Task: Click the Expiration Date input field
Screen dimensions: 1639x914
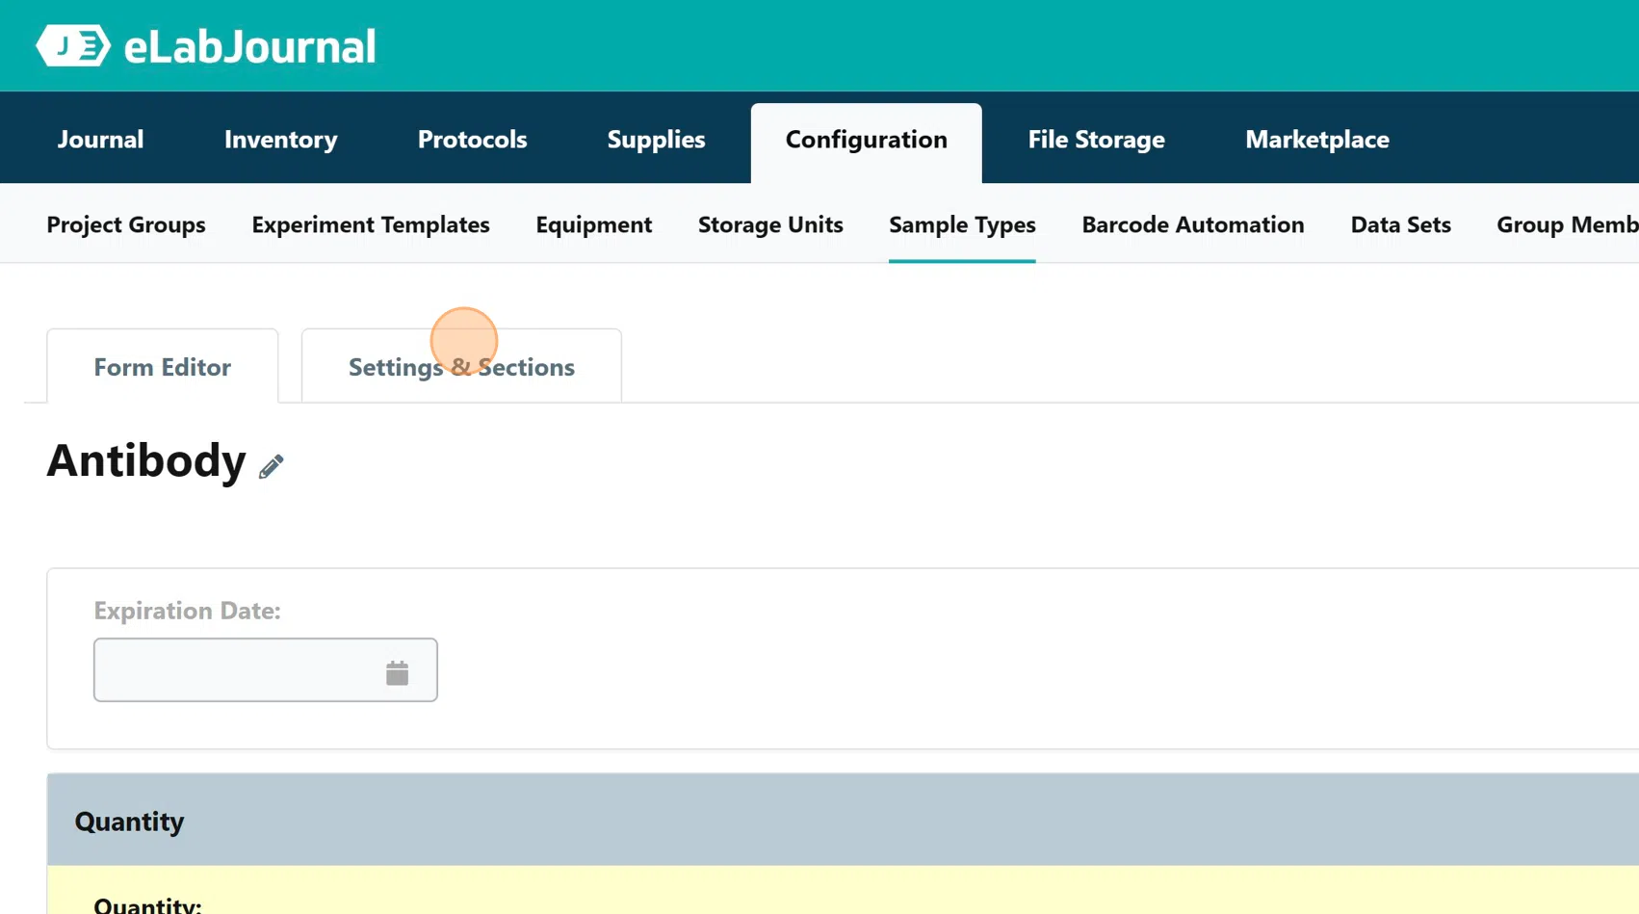Action: 266,669
